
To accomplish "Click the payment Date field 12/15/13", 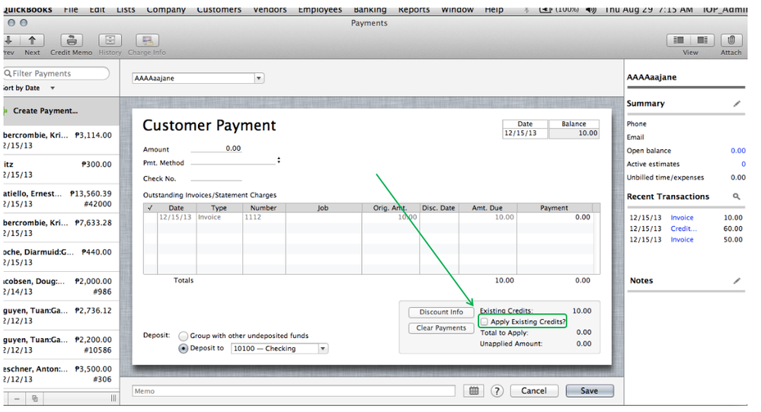I will 525,133.
